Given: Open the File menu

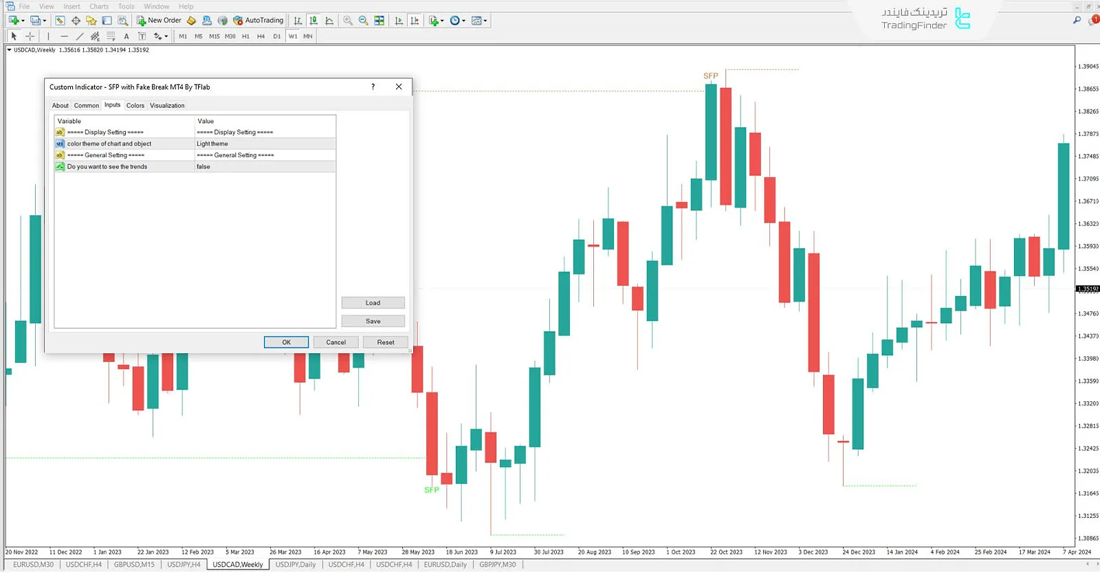Looking at the screenshot, I should (24, 6).
